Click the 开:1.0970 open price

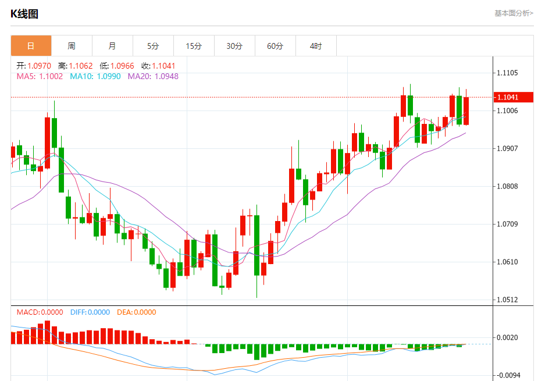coord(34,66)
